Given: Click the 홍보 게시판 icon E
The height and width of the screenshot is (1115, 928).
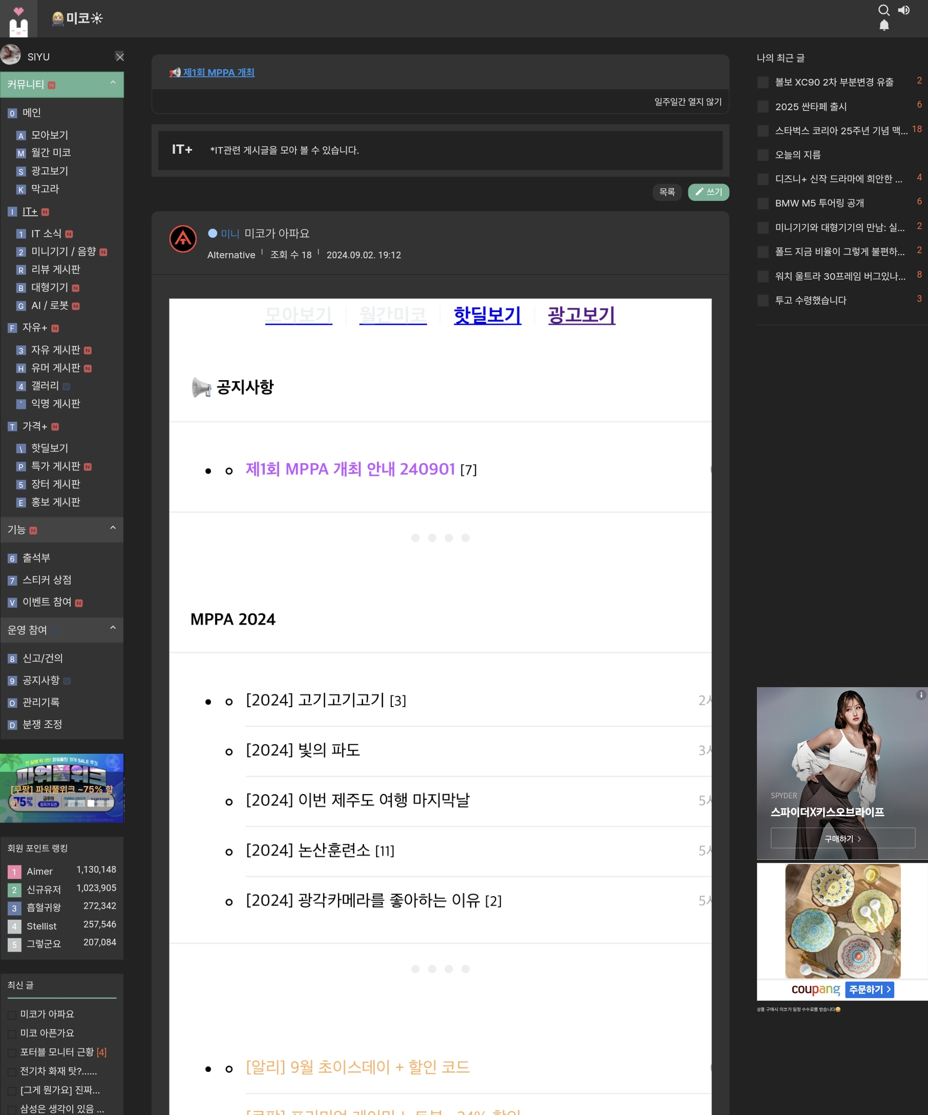Looking at the screenshot, I should click(x=21, y=503).
